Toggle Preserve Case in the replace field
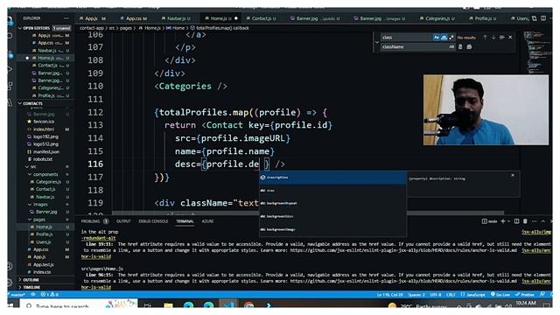The width and height of the screenshot is (560, 315). pyautogui.click(x=451, y=46)
